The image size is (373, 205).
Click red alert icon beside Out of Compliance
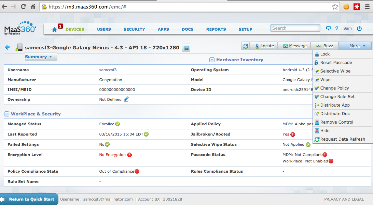137,171
